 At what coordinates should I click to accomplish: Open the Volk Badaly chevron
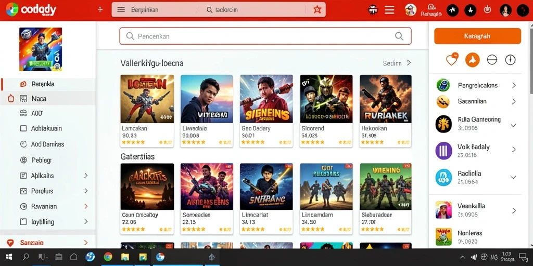514,149
